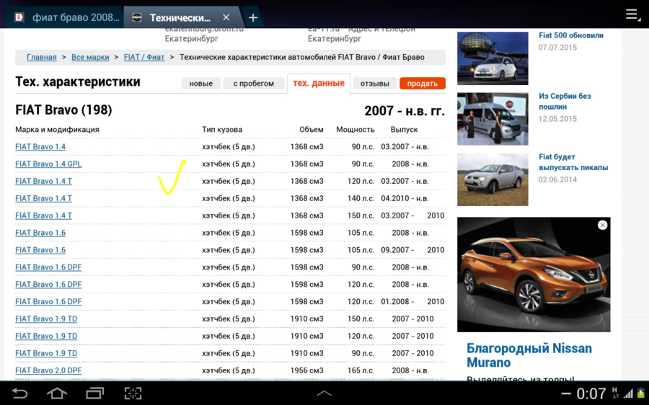This screenshot has height=405, width=649.
Task: Click Тип кузова column header
Action: tap(222, 130)
